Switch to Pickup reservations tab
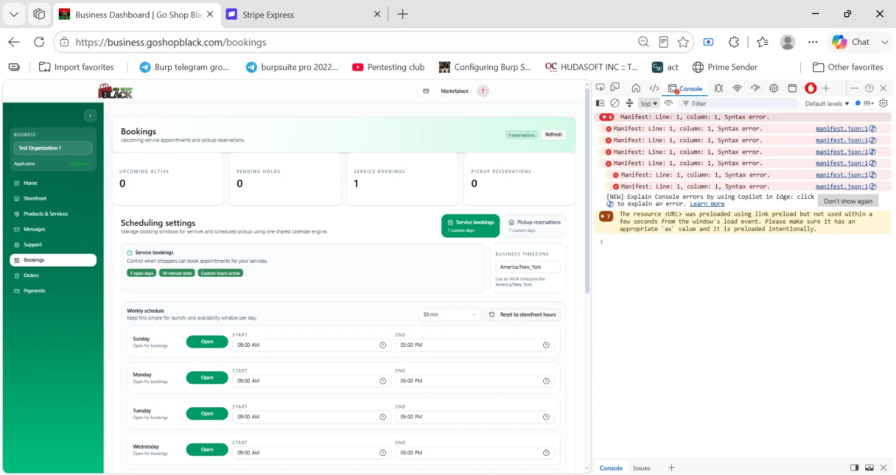The width and height of the screenshot is (896, 475). [x=534, y=226]
